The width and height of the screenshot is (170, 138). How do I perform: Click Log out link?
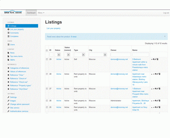pos(166,13)
